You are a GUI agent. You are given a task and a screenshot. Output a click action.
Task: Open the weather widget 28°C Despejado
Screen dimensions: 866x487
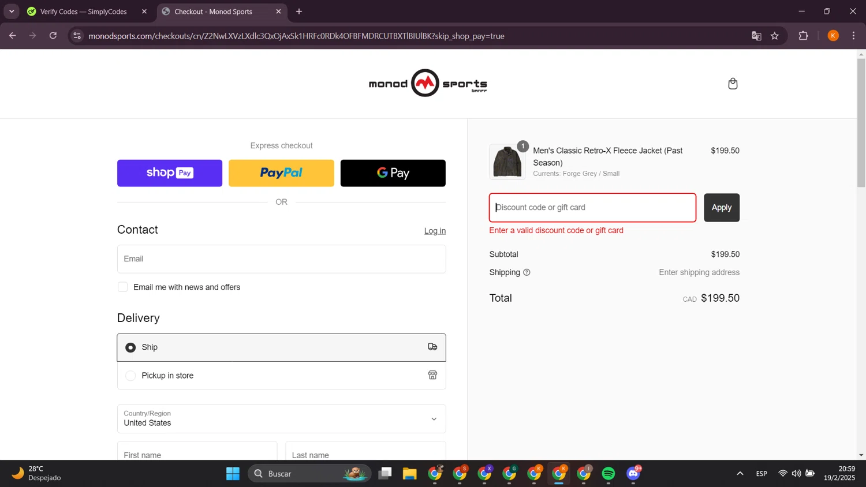[37, 474]
